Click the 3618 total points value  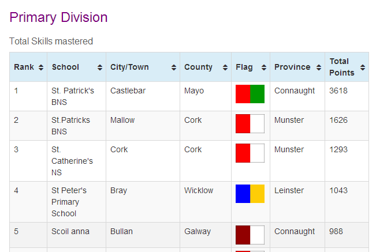[338, 91]
